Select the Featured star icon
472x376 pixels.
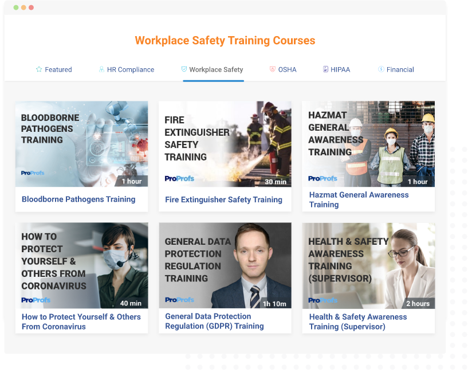pyautogui.click(x=38, y=69)
